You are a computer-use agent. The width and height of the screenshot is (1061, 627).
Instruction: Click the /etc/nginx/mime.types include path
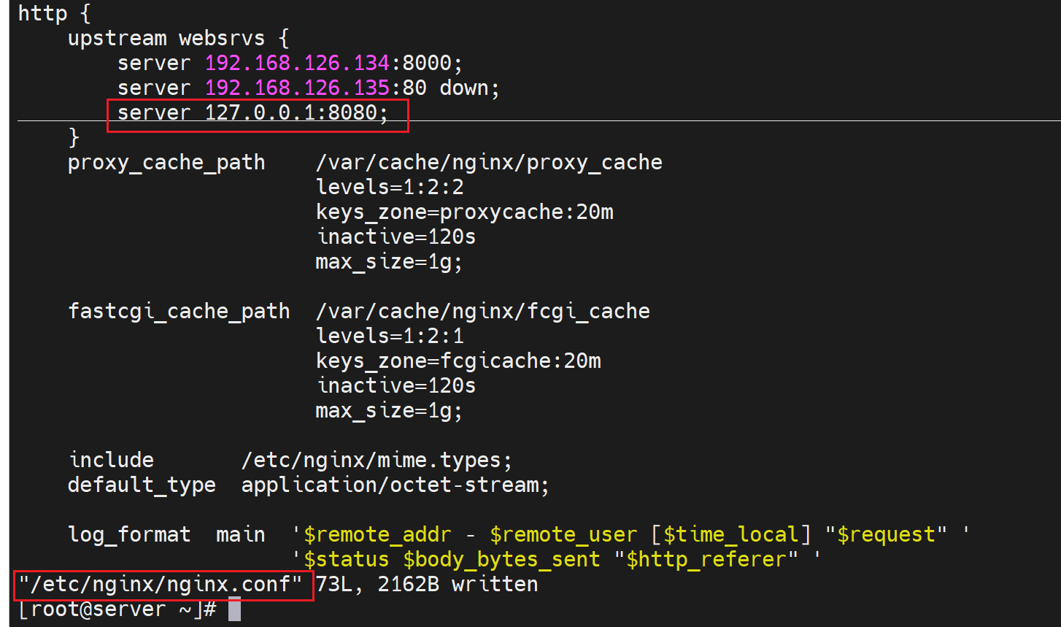(376, 460)
